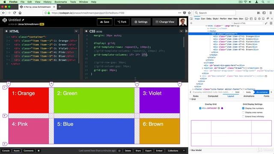Click the user profile avatar

click(x=183, y=22)
